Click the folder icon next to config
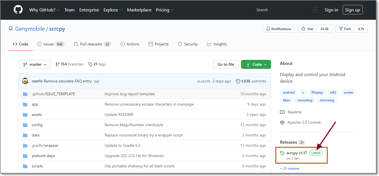 [x=25, y=125]
